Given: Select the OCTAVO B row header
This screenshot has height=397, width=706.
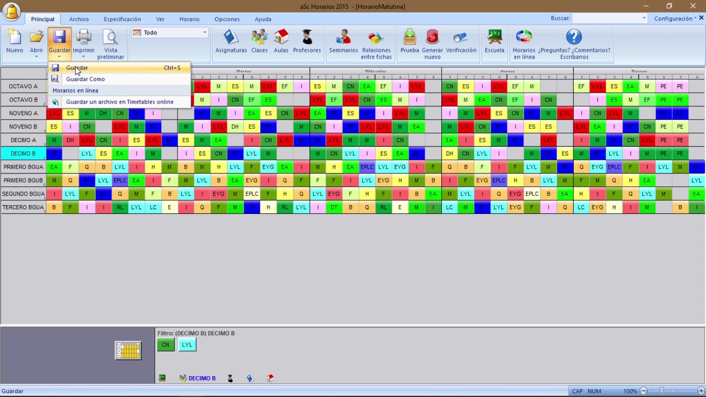Looking at the screenshot, I should [x=23, y=100].
